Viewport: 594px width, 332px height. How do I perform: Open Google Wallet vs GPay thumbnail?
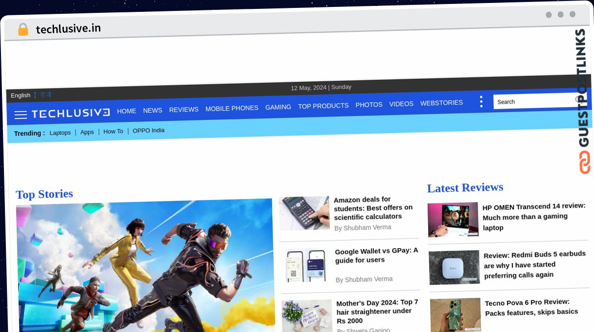[306, 266]
